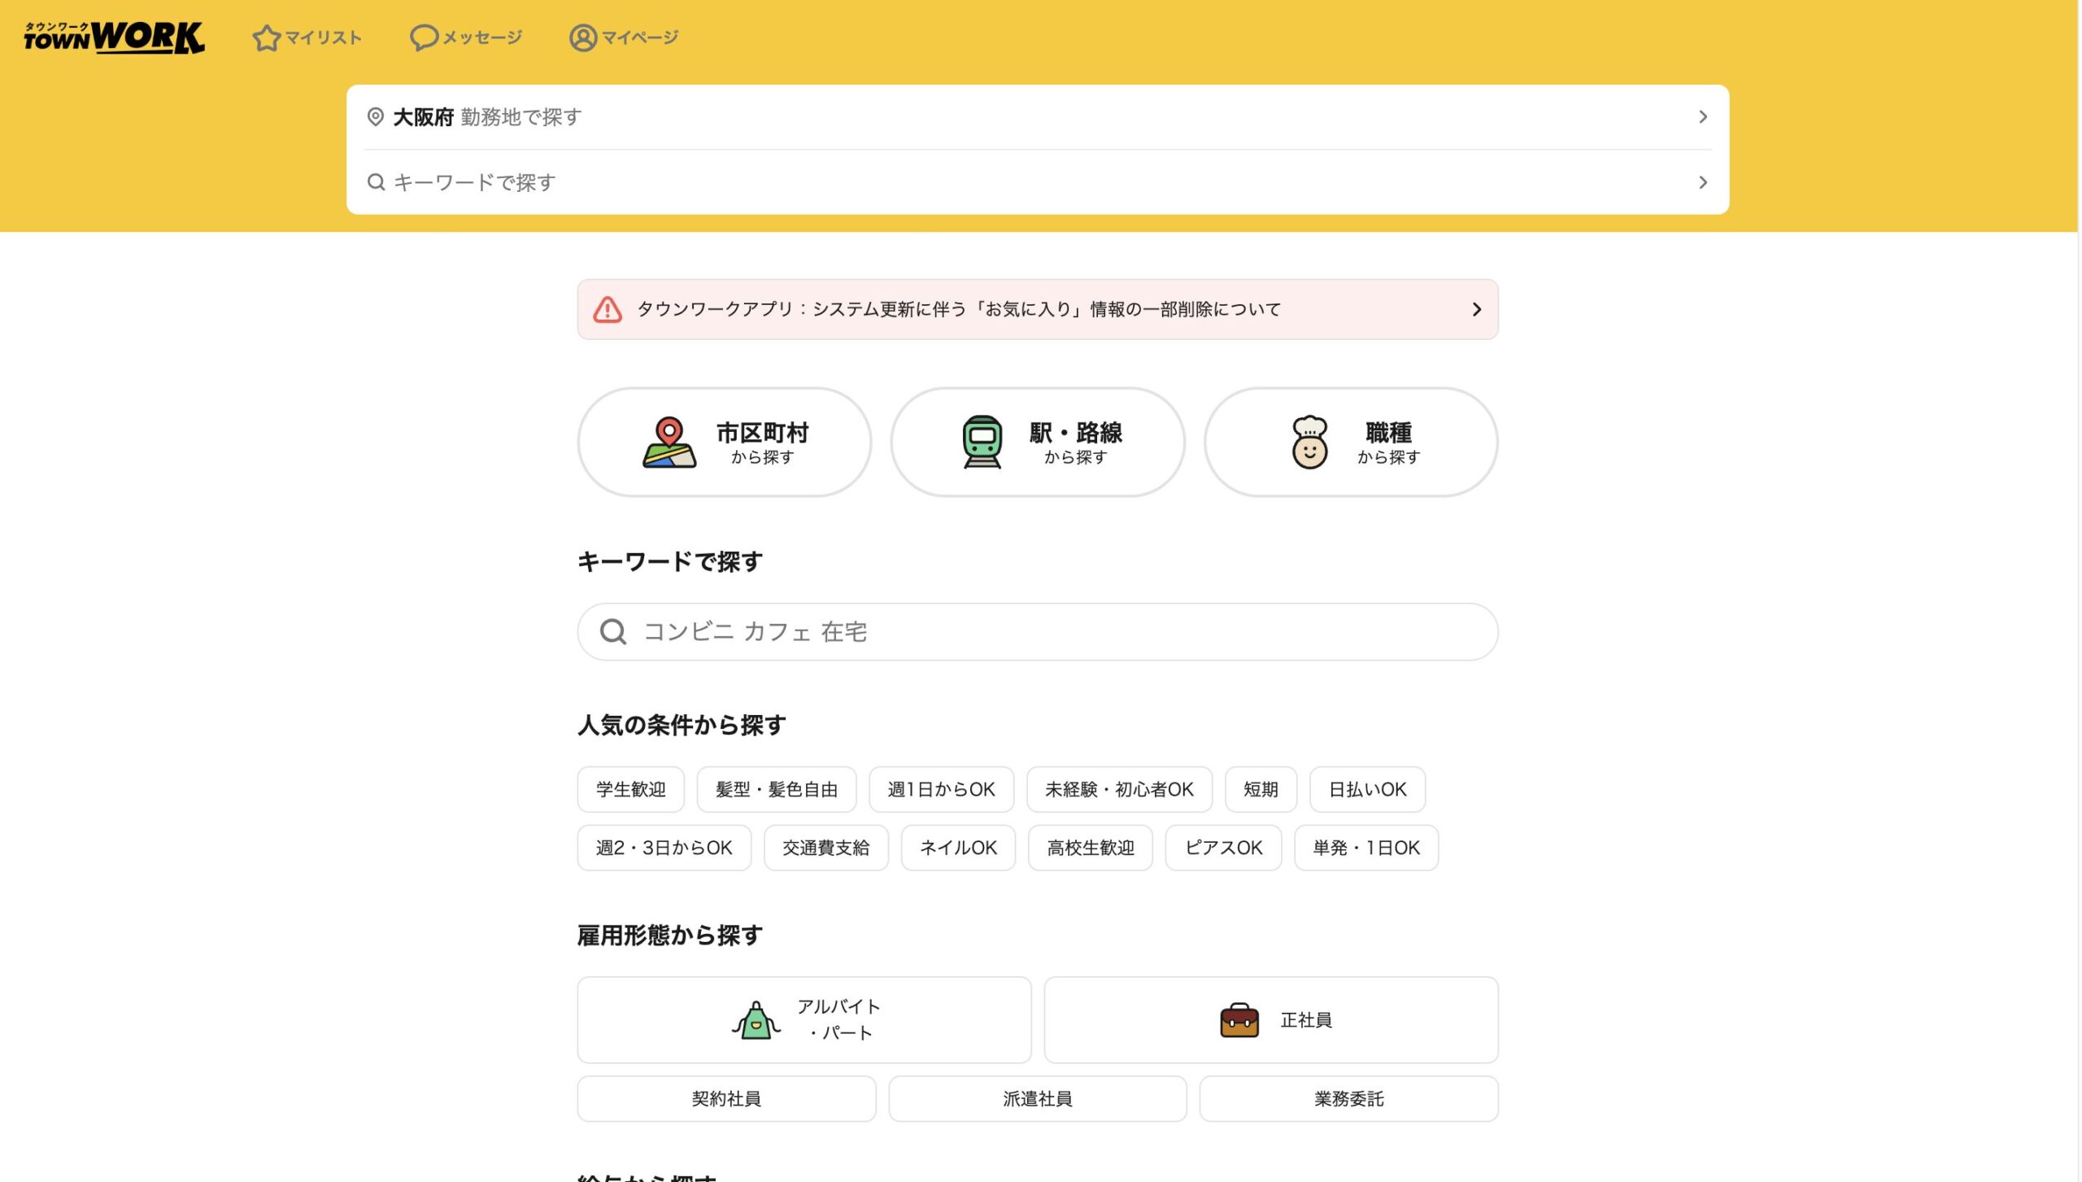This screenshot has width=2082, height=1182.
Task: Toggle the 日払いOK condition tag
Action: (x=1366, y=789)
